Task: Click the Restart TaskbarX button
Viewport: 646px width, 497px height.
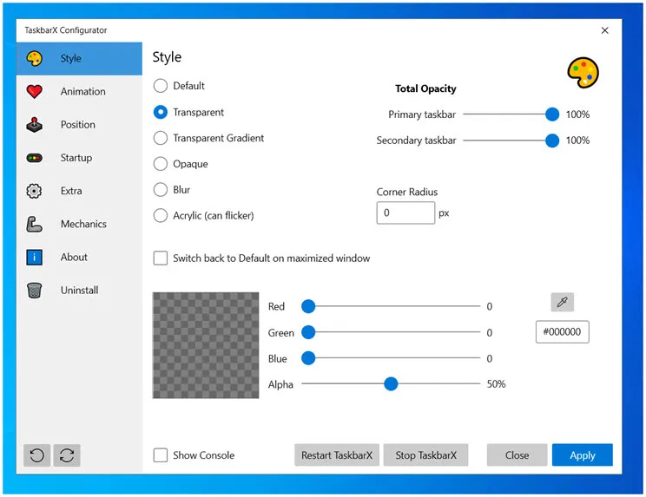Action: 337,455
